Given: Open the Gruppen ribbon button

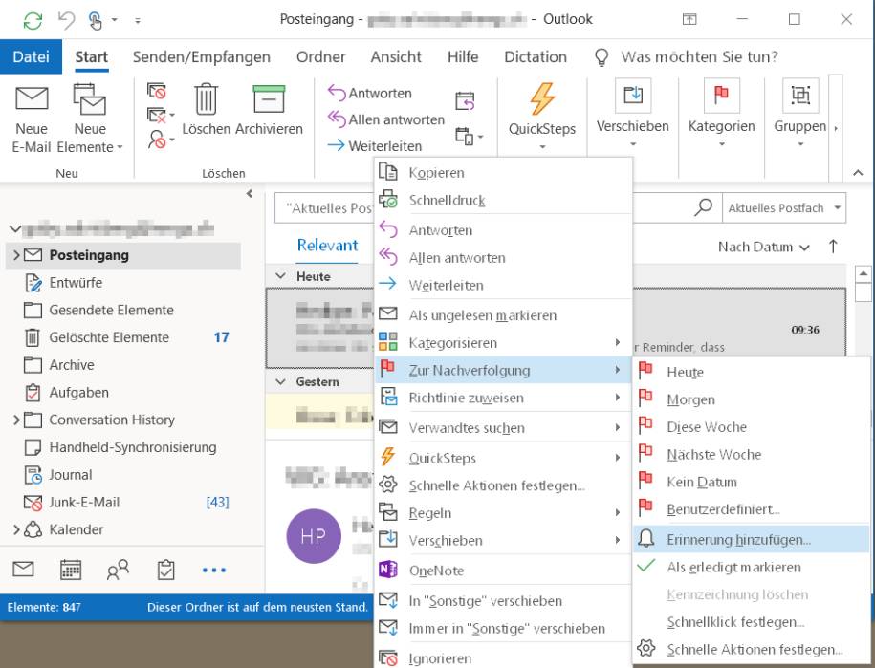Looking at the screenshot, I should click(799, 113).
